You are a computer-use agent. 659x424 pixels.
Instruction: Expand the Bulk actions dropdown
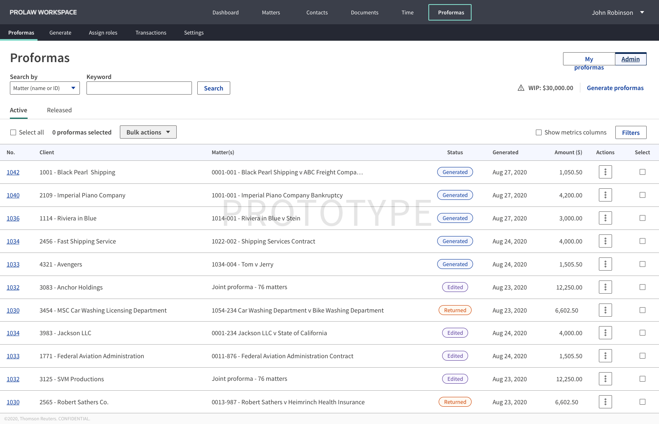pos(148,132)
